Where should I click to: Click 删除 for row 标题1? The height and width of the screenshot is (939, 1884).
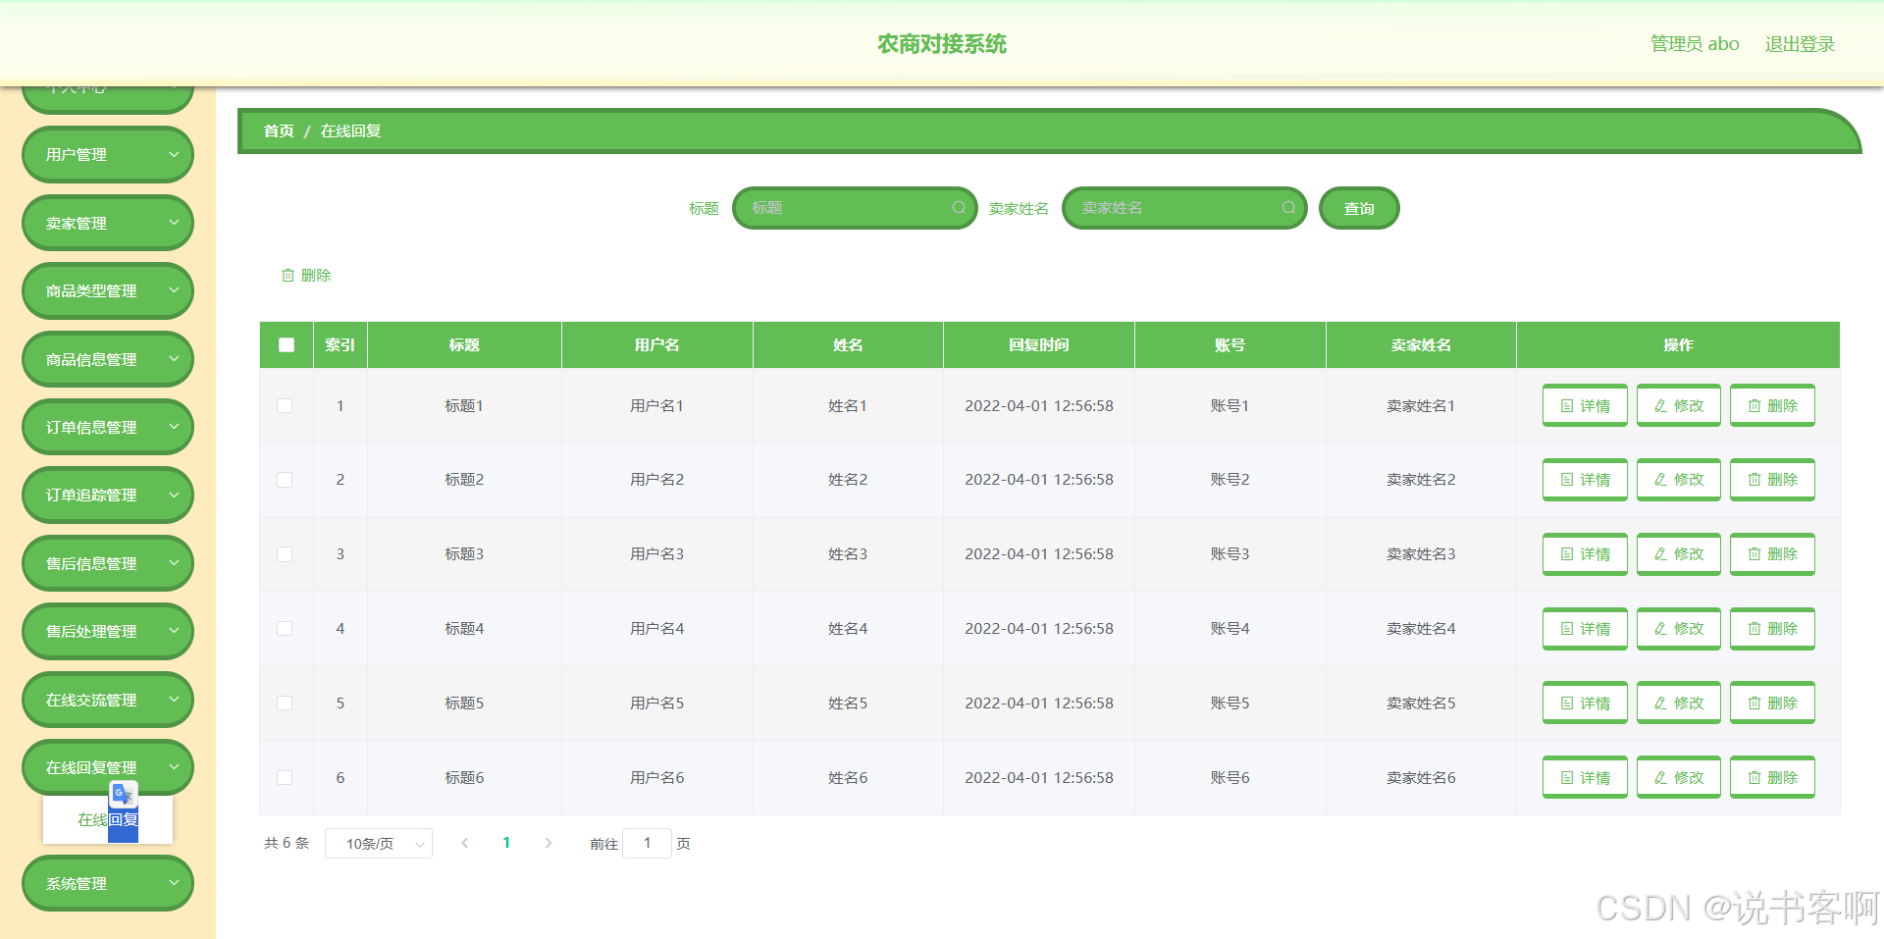click(1772, 405)
